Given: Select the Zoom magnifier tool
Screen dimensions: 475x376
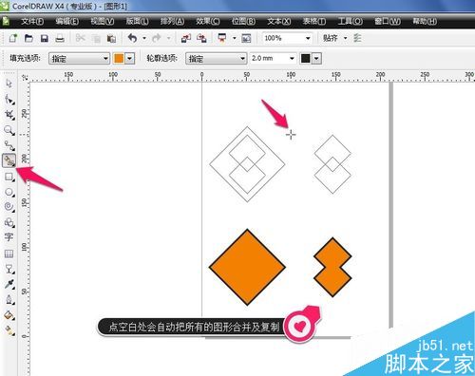Looking at the screenshot, I should click(x=9, y=130).
